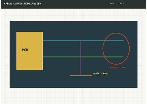Click the teal upper cable line
Screen dimensions: 147x104
click(x=83, y=41)
